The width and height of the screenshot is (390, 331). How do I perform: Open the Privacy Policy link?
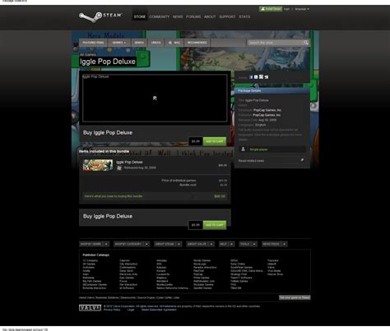pyautogui.click(x=112, y=310)
